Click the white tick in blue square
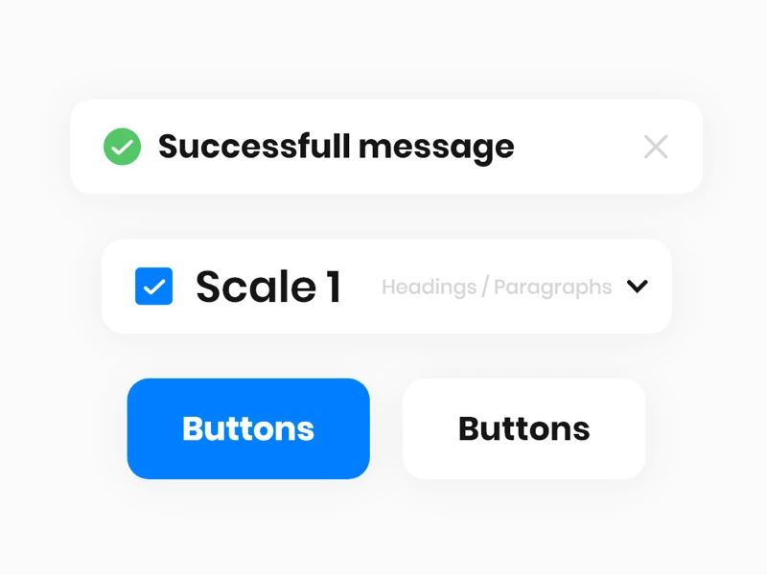 (153, 287)
